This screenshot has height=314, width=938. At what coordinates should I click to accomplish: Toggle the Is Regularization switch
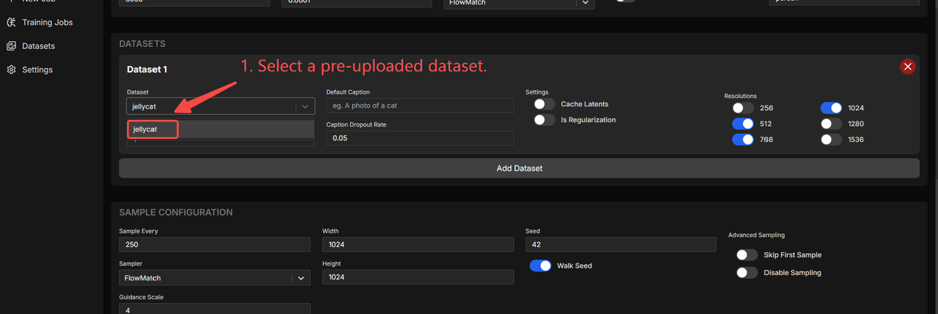pyautogui.click(x=544, y=119)
